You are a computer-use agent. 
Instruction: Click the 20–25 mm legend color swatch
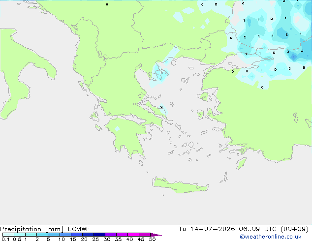(88, 235)
